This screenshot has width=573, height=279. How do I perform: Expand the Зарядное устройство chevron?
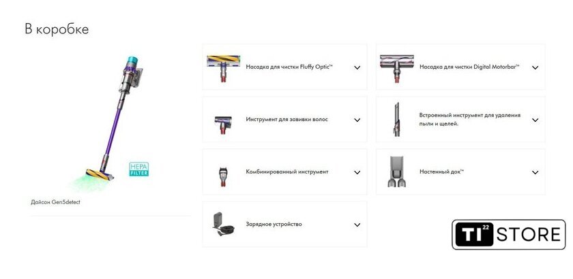(357, 225)
